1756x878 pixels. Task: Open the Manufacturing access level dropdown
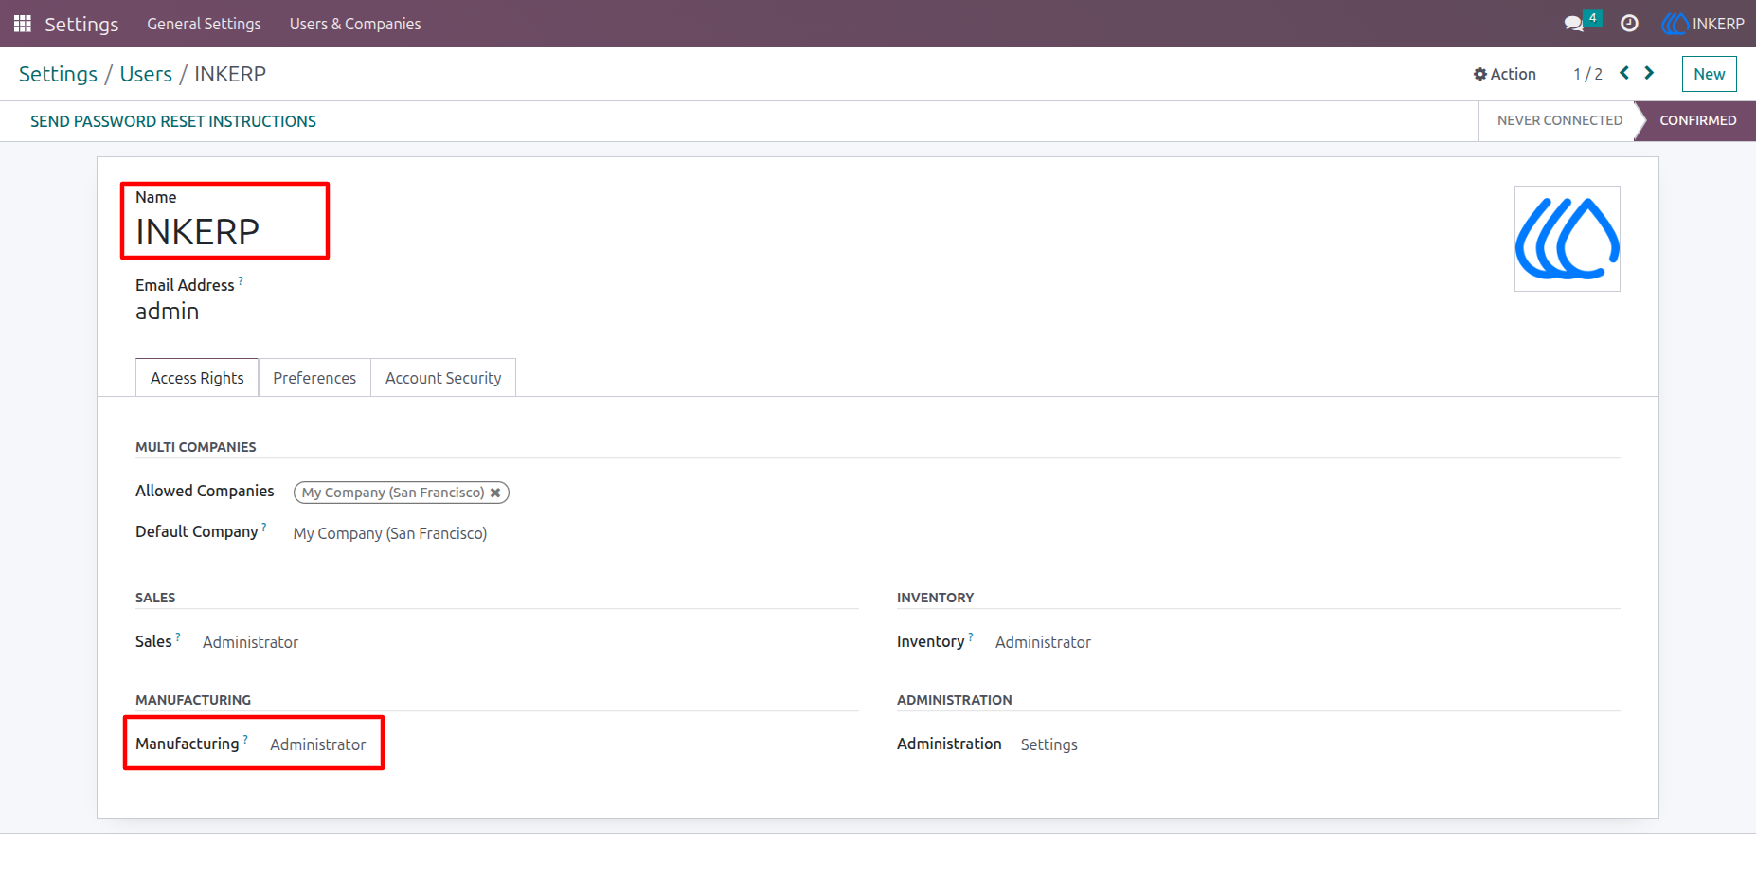pos(317,744)
